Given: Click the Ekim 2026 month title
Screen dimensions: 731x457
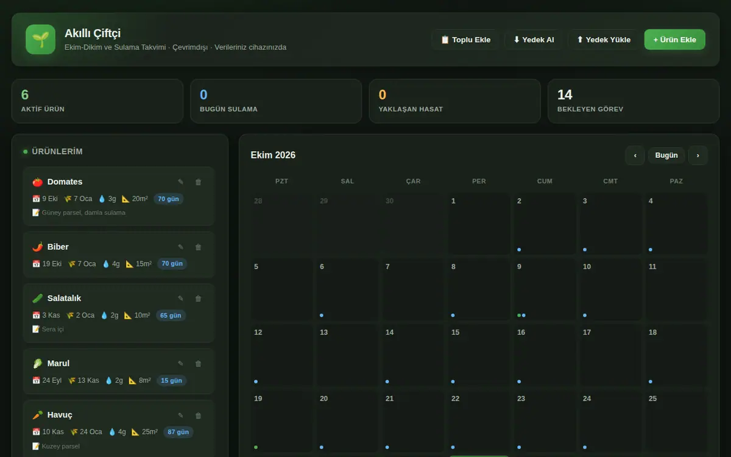Looking at the screenshot, I should 273,155.
